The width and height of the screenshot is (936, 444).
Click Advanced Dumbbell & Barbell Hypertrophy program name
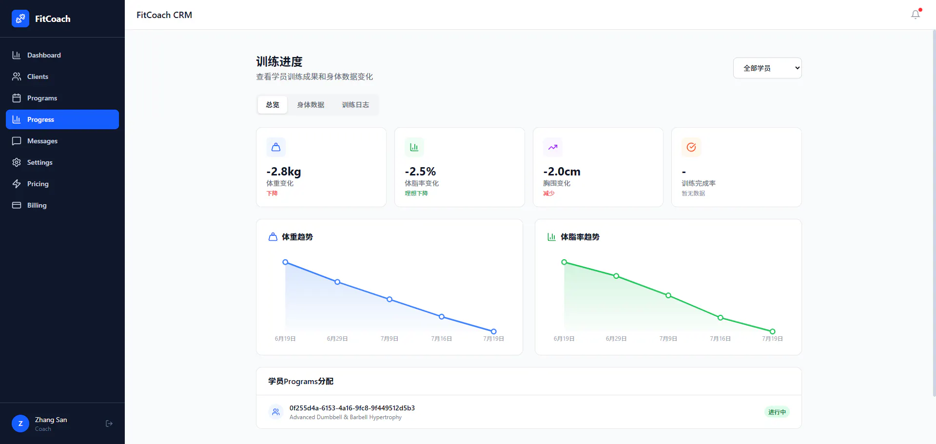(x=346, y=417)
